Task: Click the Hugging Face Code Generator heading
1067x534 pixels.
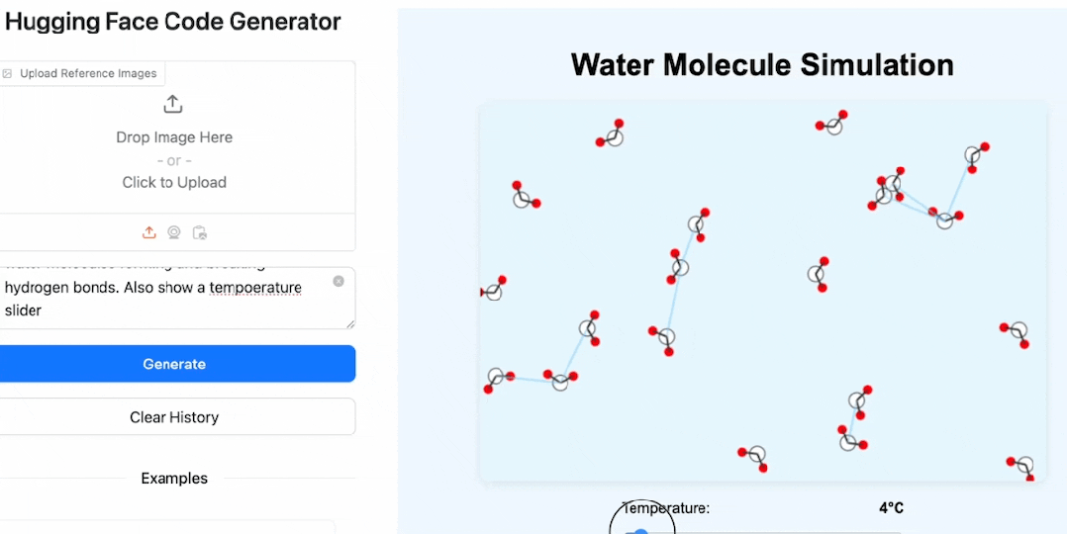Action: 174,22
